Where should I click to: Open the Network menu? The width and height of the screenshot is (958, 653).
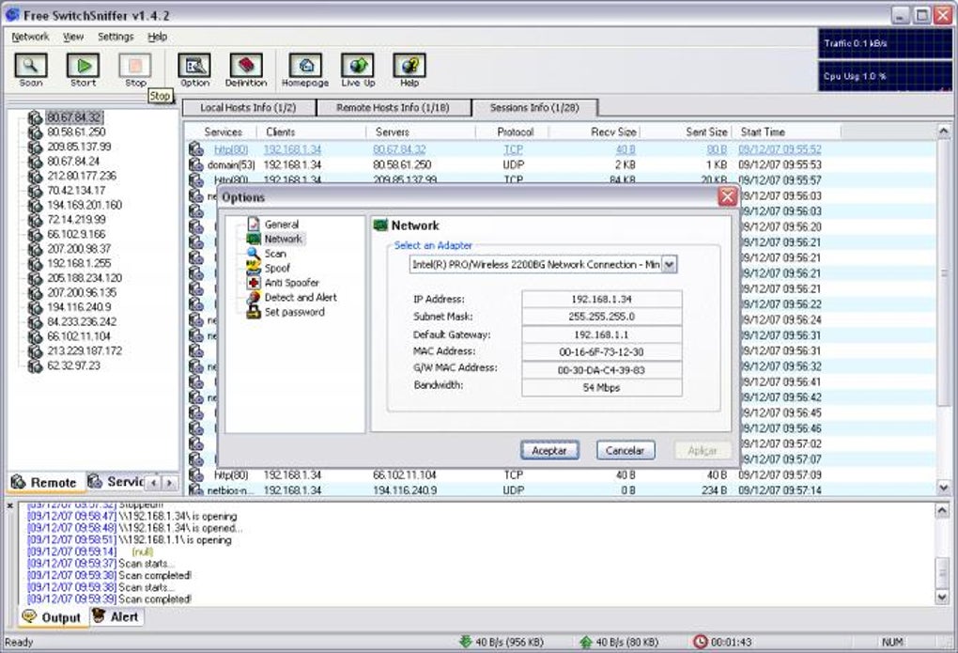point(30,37)
